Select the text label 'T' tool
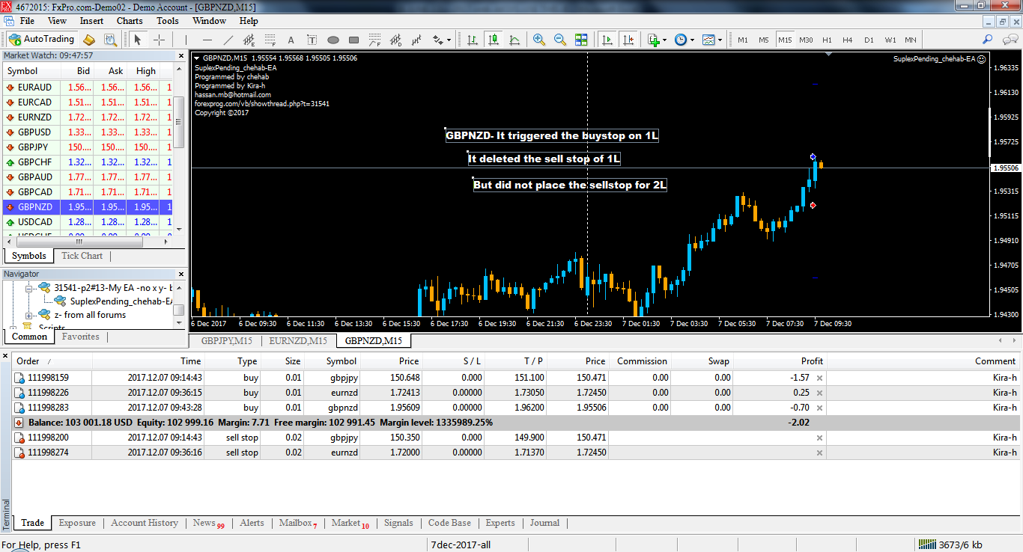The width and height of the screenshot is (1023, 552). point(312,40)
